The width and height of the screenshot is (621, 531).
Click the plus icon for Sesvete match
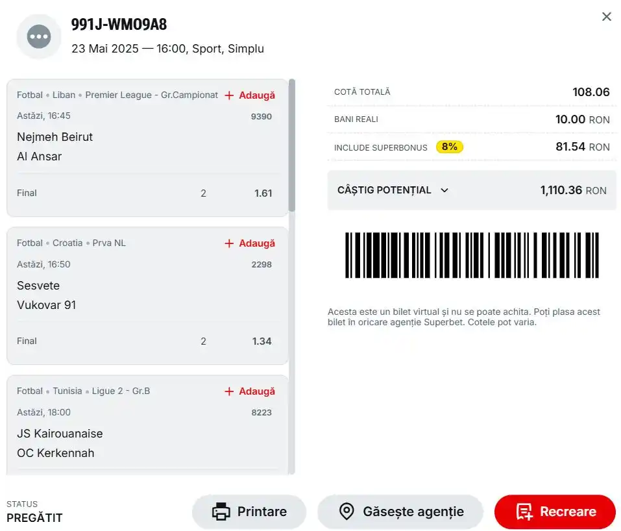coord(229,243)
